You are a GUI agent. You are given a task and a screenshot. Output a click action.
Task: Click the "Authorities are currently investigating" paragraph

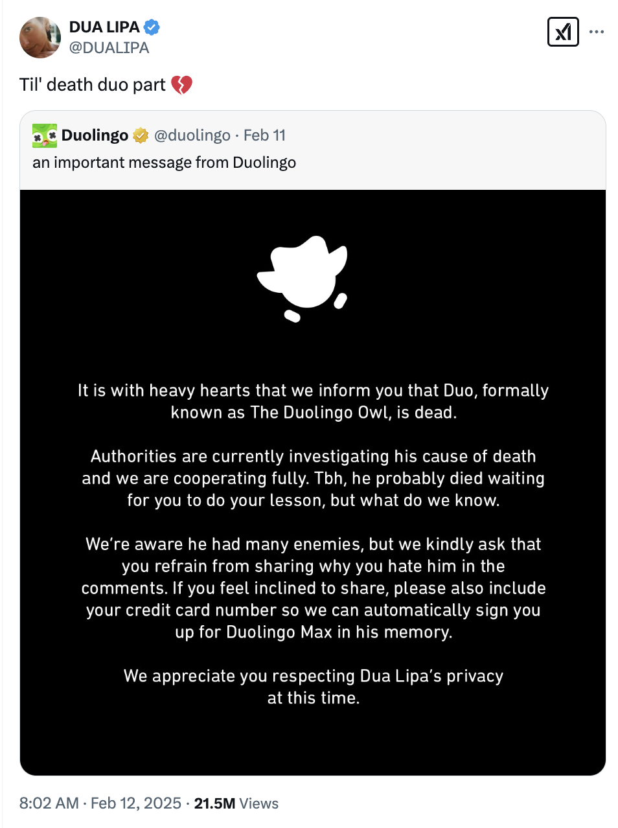(314, 478)
